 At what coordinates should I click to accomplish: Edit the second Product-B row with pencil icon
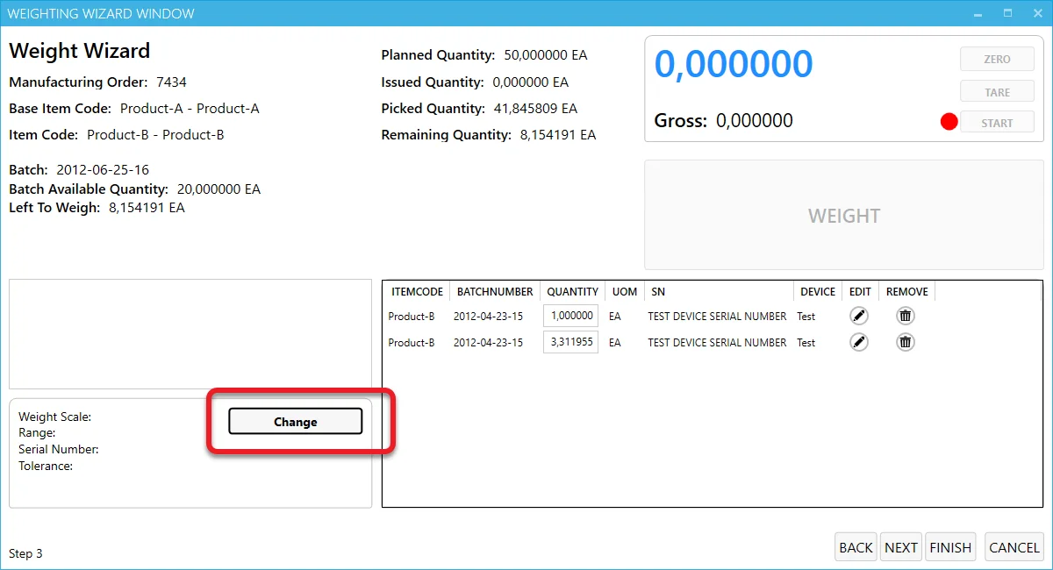tap(860, 343)
